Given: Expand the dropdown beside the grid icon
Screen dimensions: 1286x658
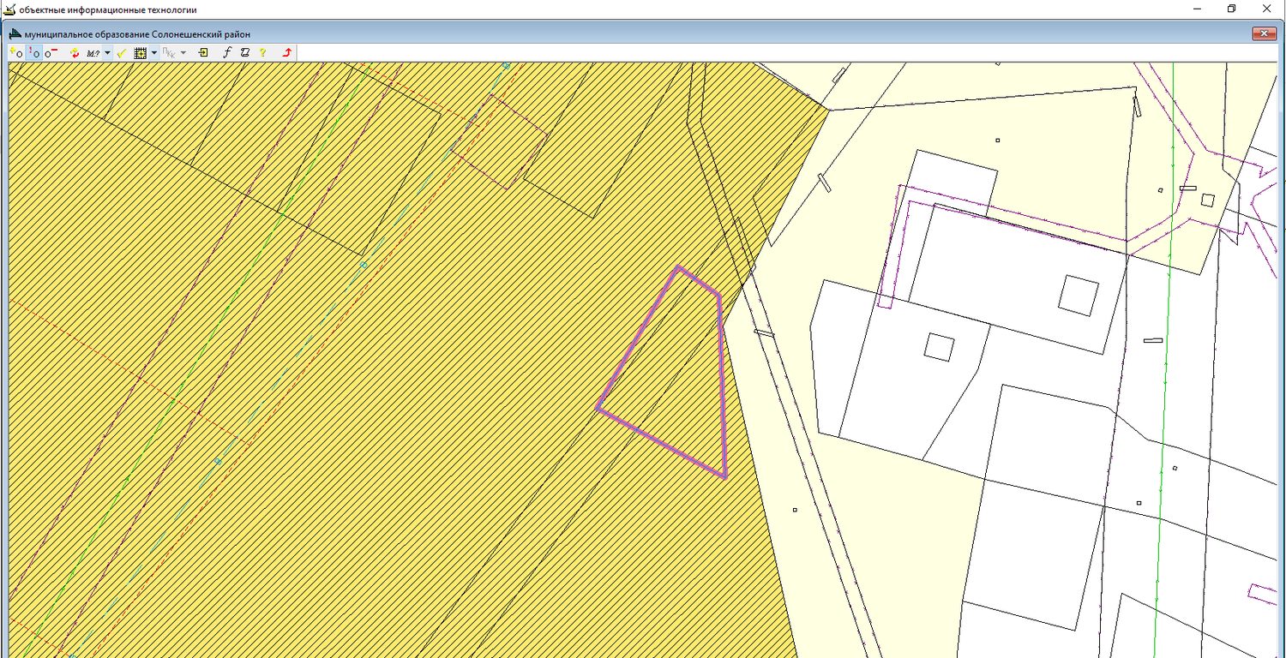Looking at the screenshot, I should pyautogui.click(x=154, y=52).
